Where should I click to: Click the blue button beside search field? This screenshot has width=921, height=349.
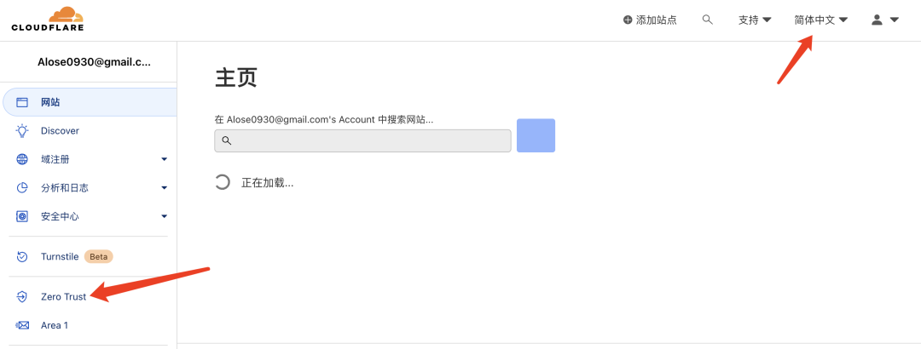(536, 135)
